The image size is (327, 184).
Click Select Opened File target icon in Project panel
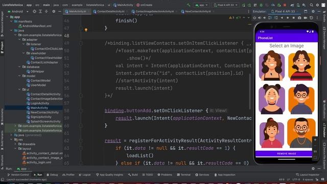click(x=34, y=11)
